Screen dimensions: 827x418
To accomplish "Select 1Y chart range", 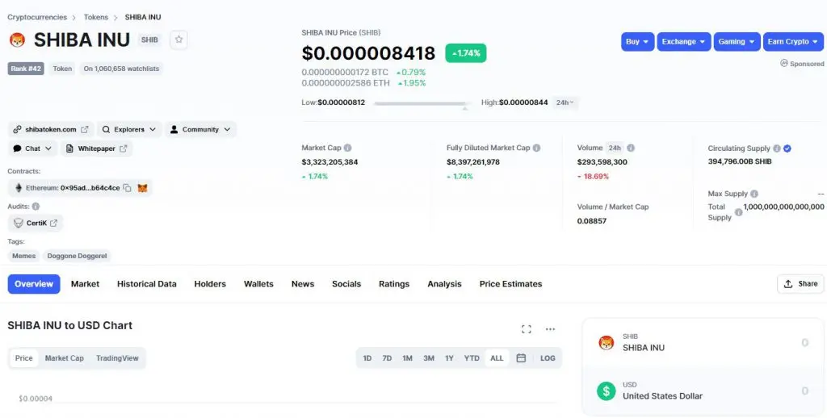I will [x=449, y=358].
